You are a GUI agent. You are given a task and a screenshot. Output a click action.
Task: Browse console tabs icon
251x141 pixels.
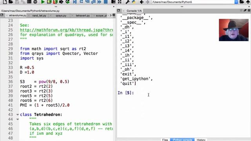pos(118,11)
